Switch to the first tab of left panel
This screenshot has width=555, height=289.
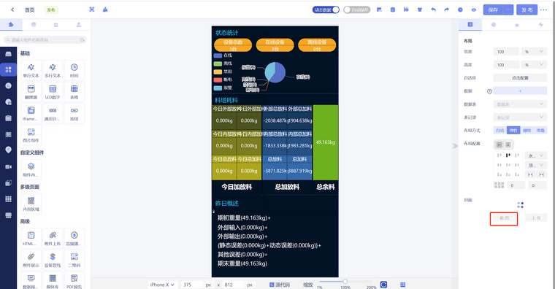tap(11, 24)
